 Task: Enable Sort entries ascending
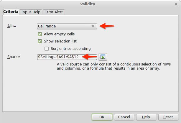click(x=46, y=48)
